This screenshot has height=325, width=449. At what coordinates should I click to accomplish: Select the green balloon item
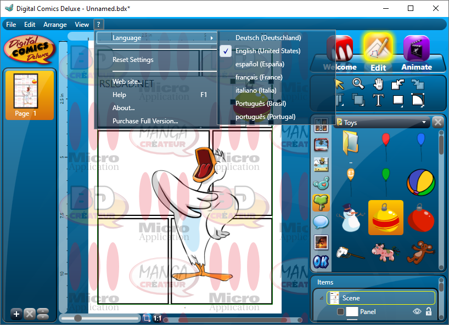click(x=386, y=181)
